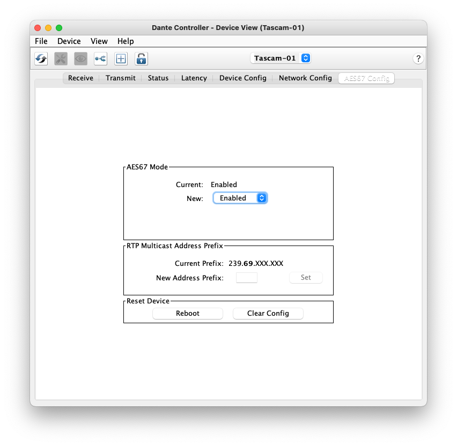The width and height of the screenshot is (457, 446).
Task: Click the plus grid view toolbar icon
Action: click(121, 58)
